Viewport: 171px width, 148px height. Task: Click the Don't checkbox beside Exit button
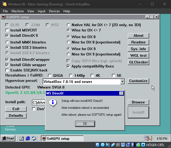34,109
